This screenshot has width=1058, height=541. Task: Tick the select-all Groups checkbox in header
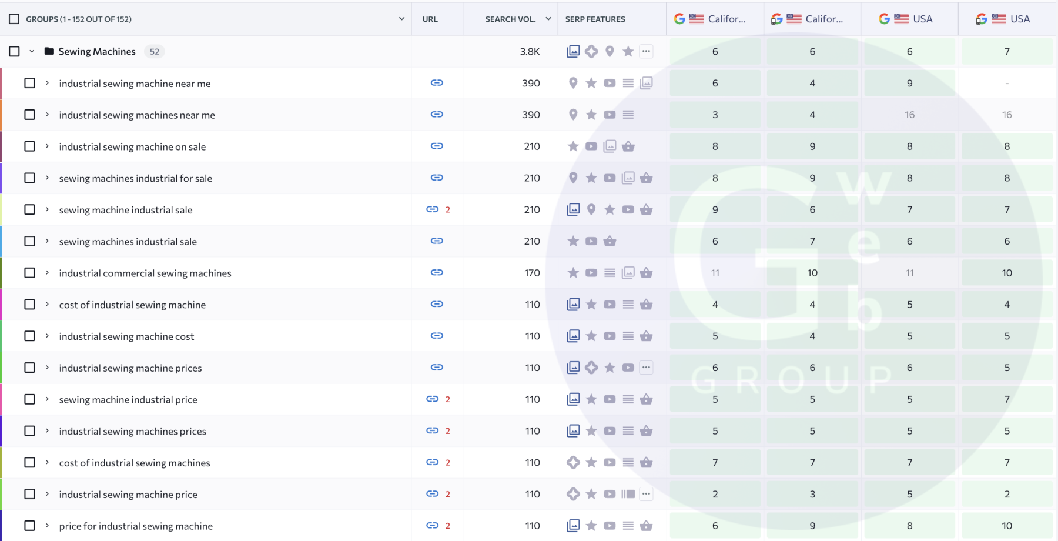pos(14,19)
